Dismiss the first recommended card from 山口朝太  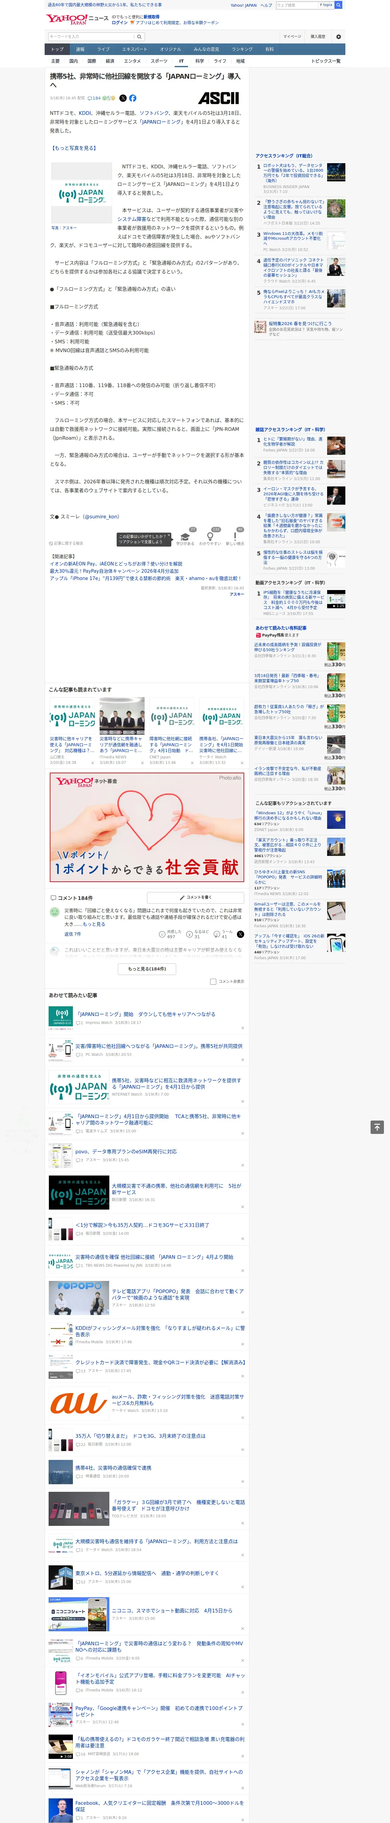click(x=93, y=763)
